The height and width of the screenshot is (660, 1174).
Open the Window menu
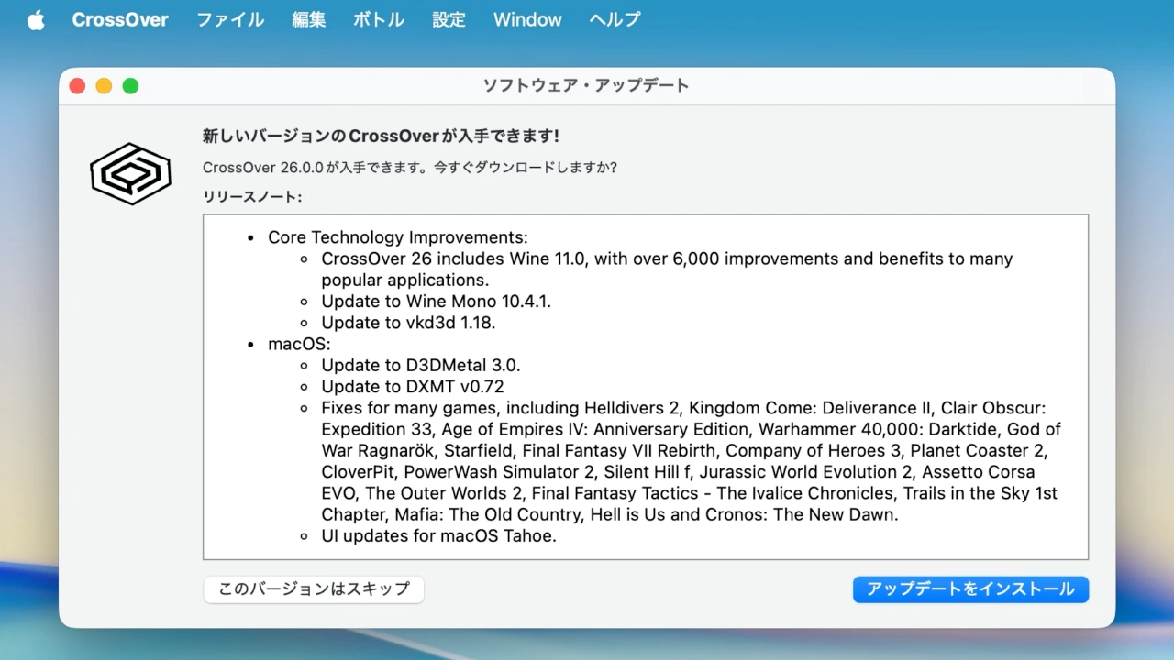527,19
